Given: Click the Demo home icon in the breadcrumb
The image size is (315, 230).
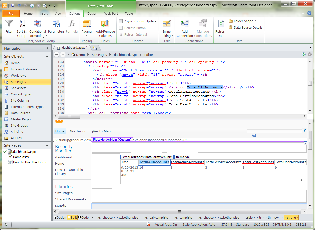Looking at the screenshot, I should (x=73, y=55).
